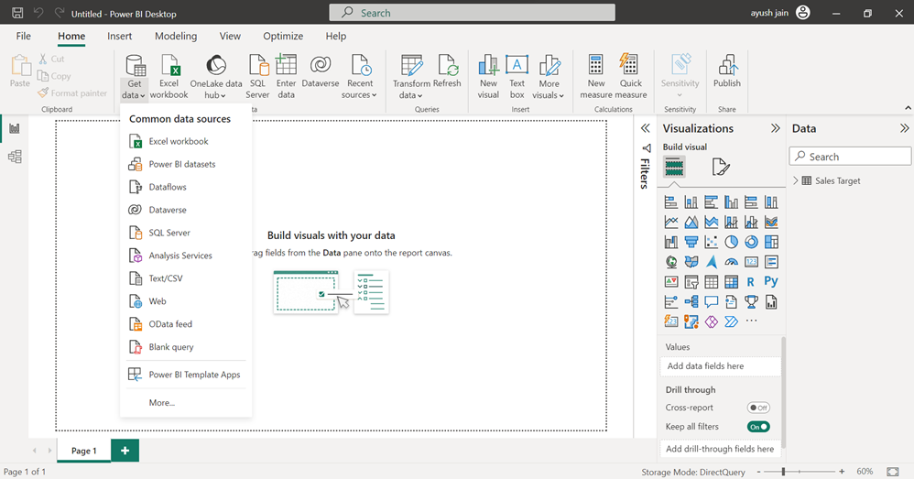914x479 pixels.
Task: Switch to the Optimize tab
Action: coord(283,36)
